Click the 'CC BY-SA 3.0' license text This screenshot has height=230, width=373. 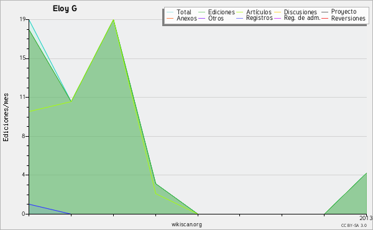point(354,225)
